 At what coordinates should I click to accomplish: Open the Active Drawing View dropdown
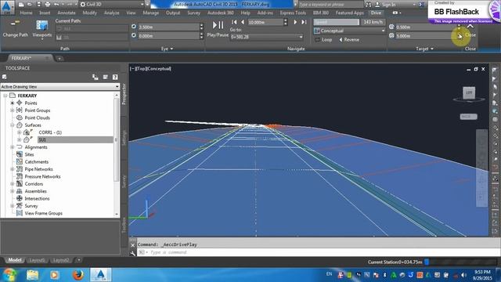click(60, 87)
